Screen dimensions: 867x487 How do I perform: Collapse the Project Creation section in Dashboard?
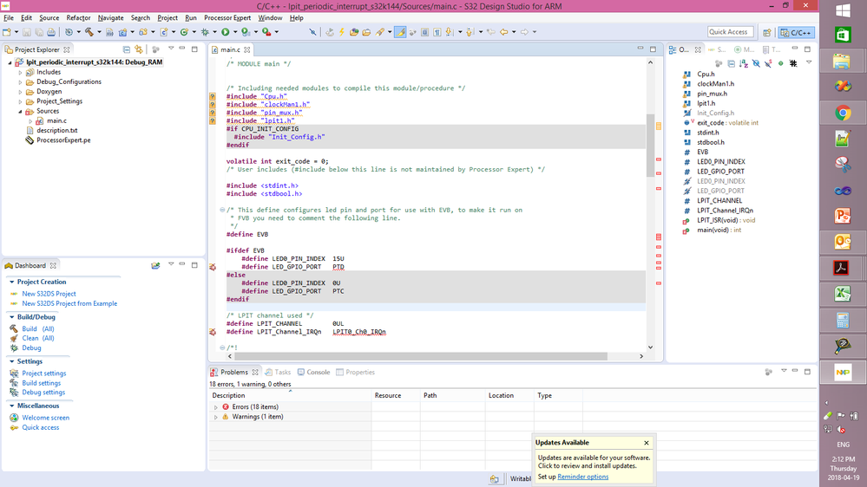[x=11, y=282]
